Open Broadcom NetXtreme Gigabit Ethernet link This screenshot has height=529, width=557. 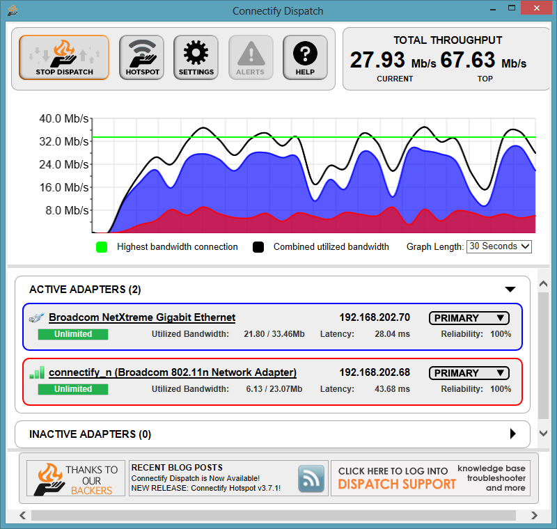(142, 317)
